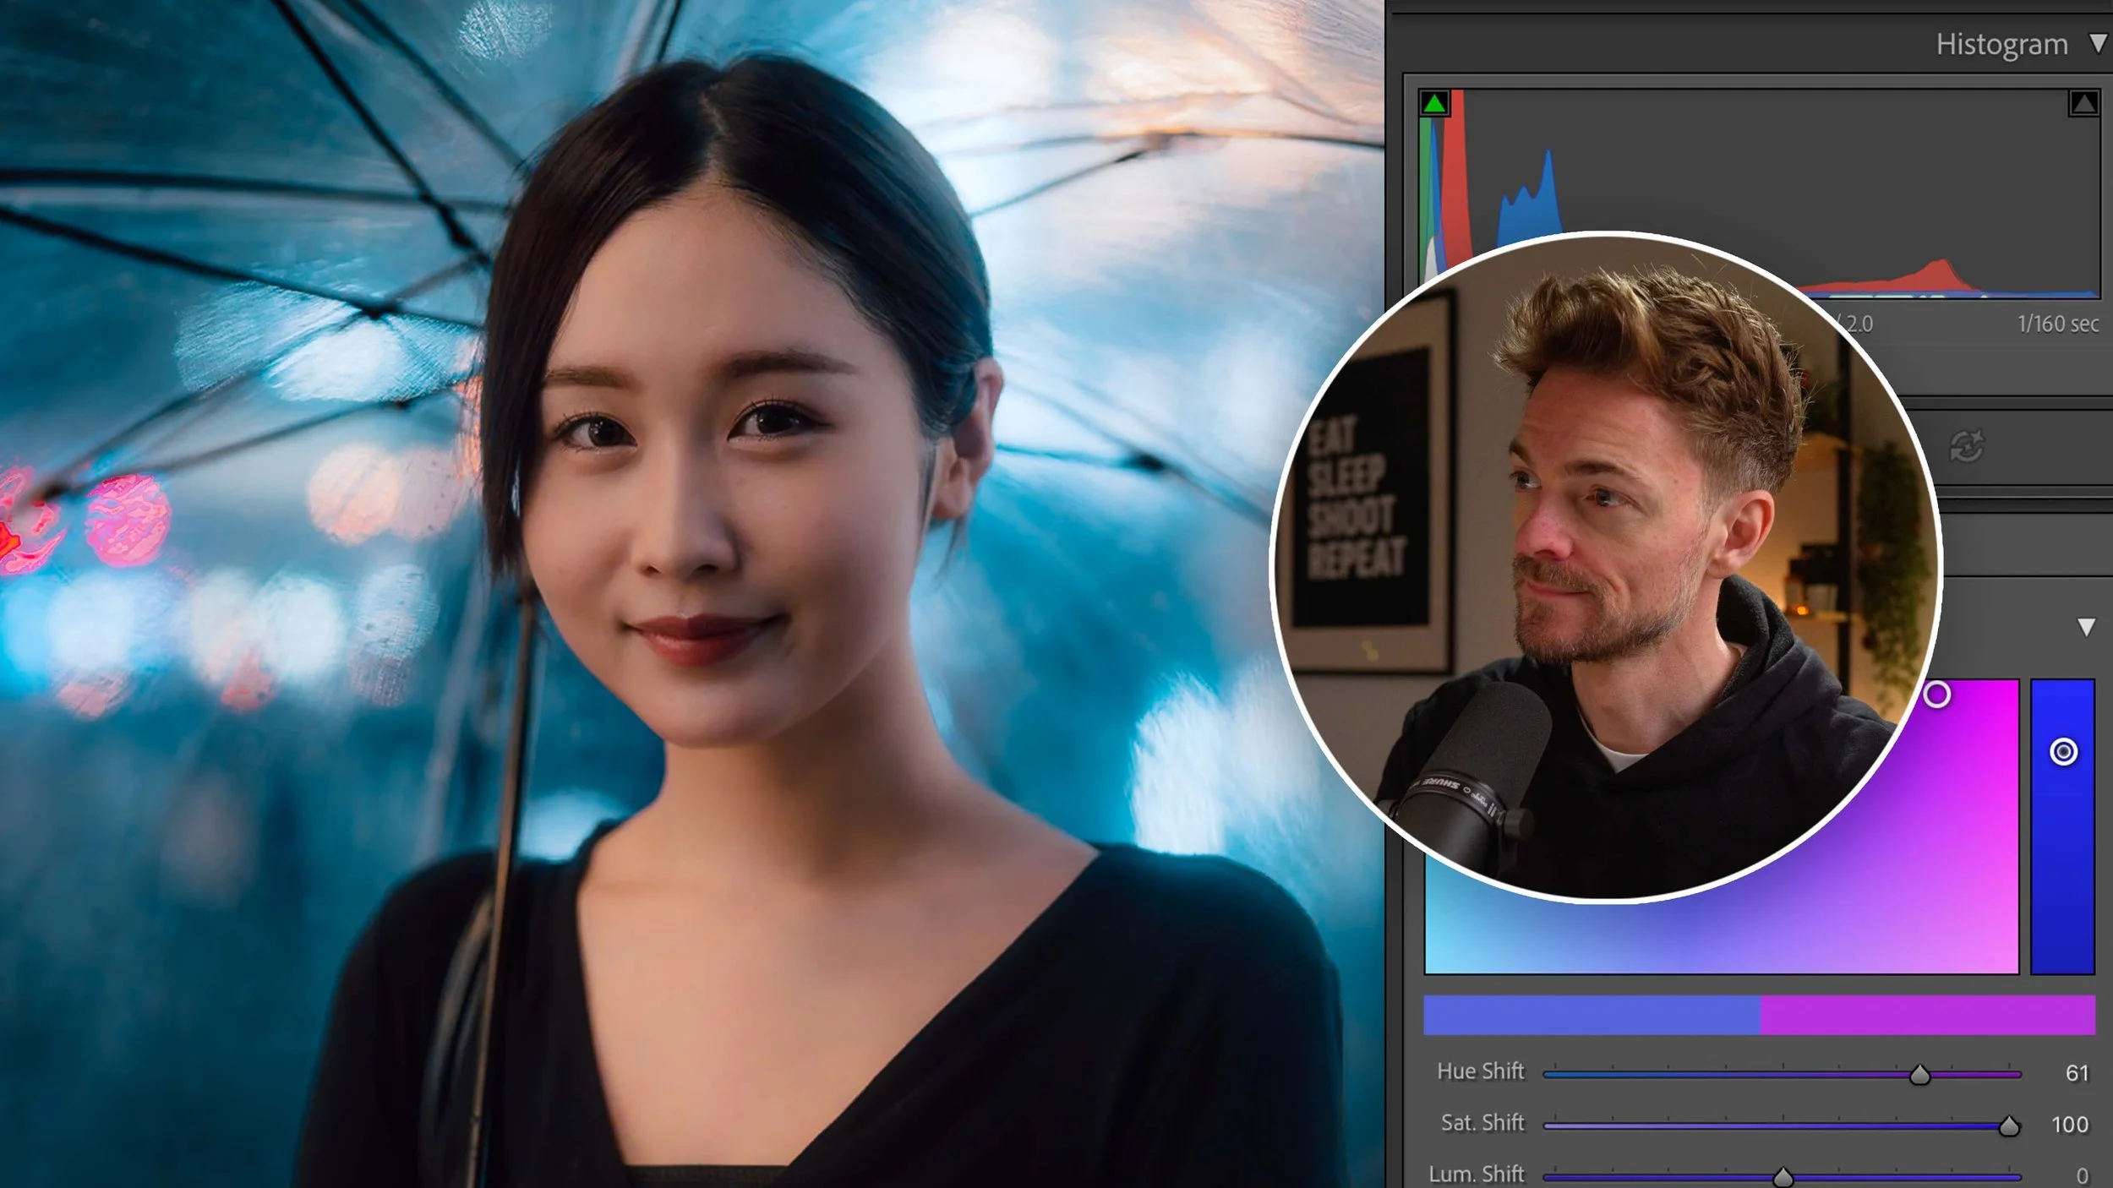Click the Sat. Shift value 100
The width and height of the screenshot is (2113, 1188).
pyautogui.click(x=2069, y=1125)
